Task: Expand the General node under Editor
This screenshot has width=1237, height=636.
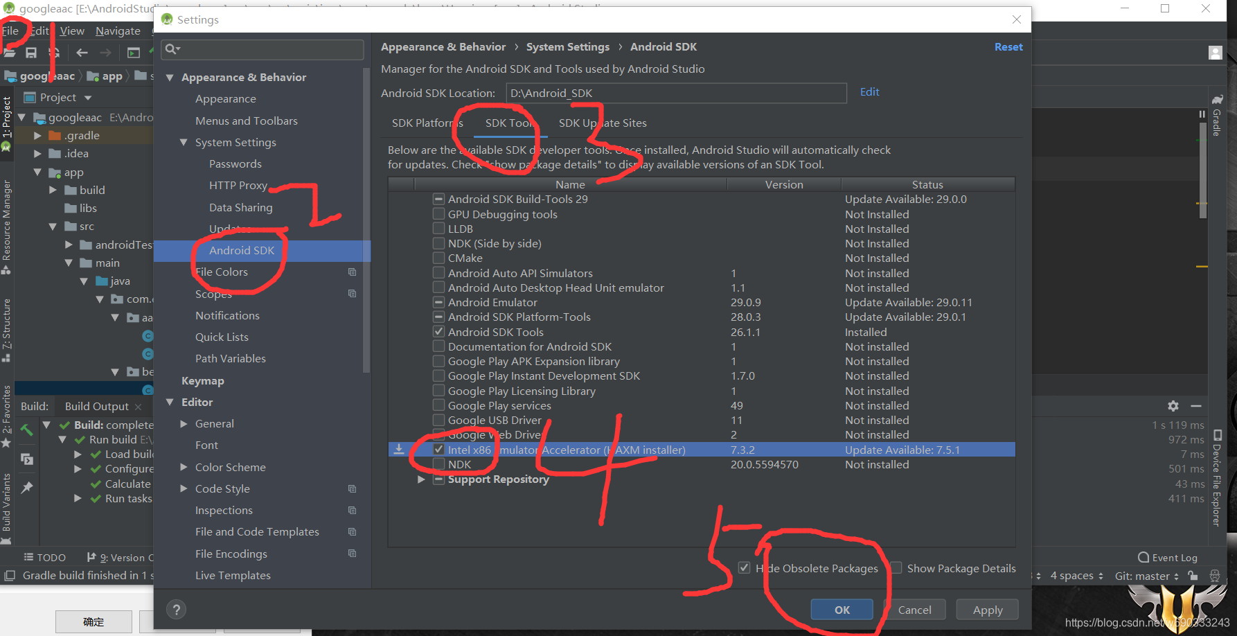Action: pos(184,424)
